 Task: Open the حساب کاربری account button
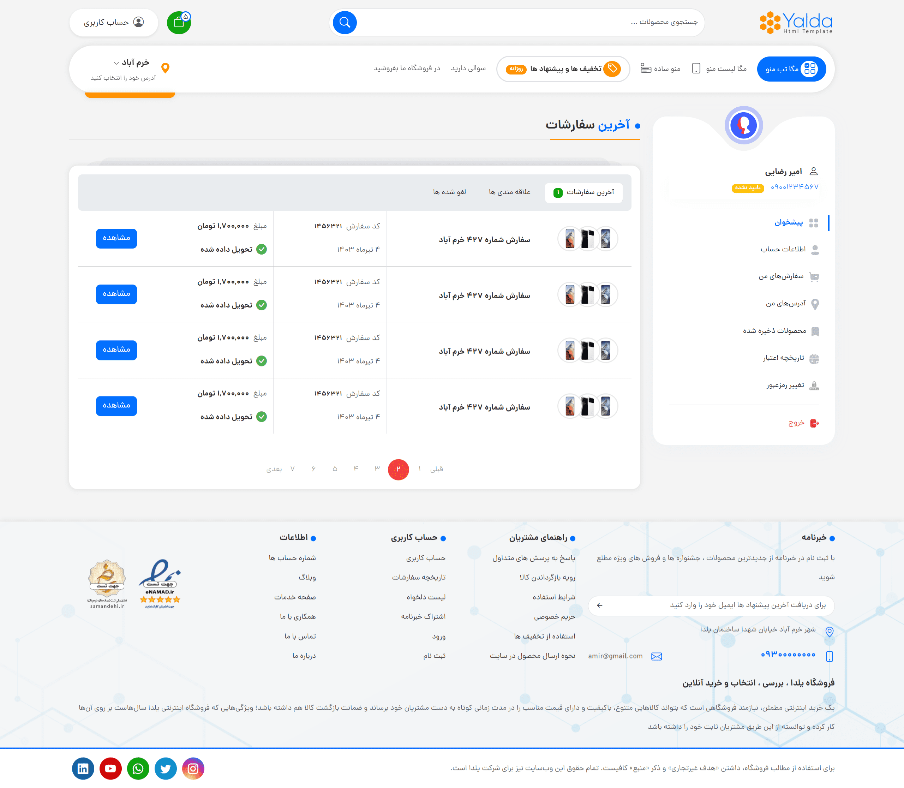(114, 23)
